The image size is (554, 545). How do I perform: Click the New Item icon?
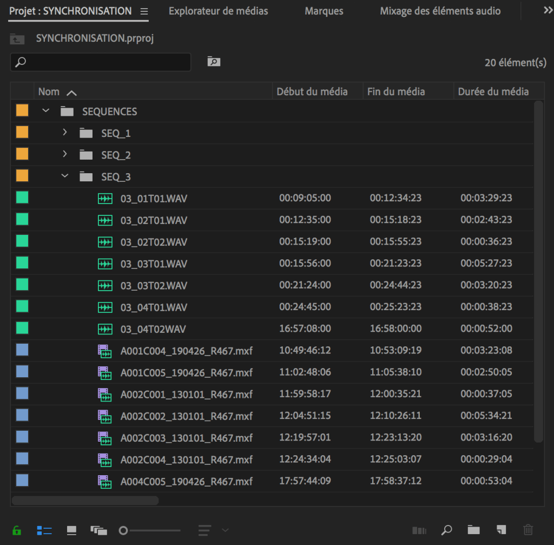[502, 530]
